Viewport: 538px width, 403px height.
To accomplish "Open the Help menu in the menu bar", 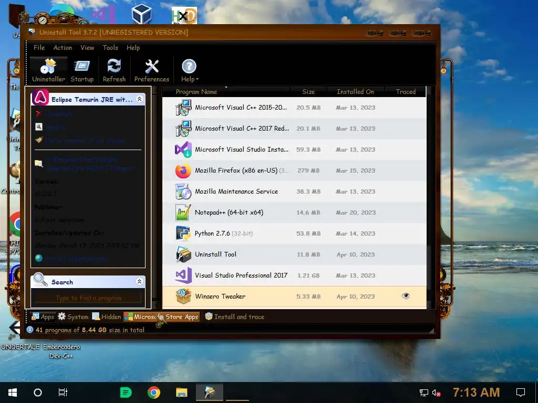I will pos(133,48).
